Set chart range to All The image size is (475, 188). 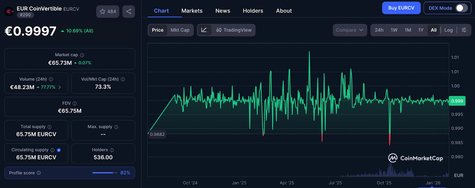click(x=434, y=30)
